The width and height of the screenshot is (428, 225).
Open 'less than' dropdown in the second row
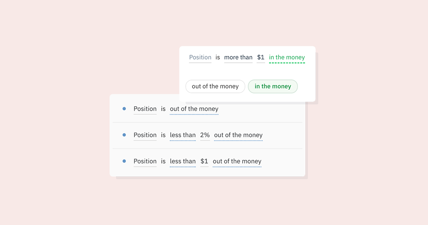(183, 135)
